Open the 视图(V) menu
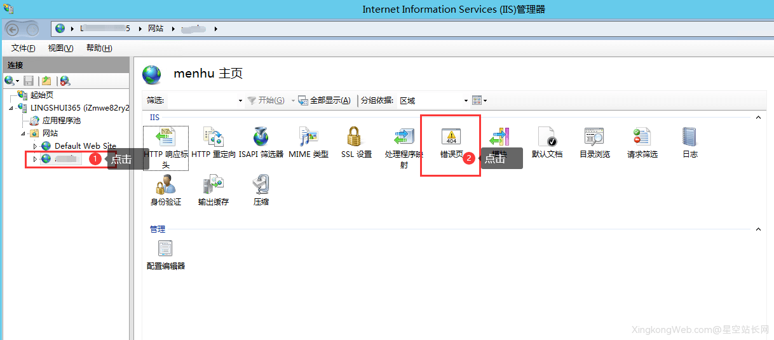The image size is (774, 340). click(61, 48)
